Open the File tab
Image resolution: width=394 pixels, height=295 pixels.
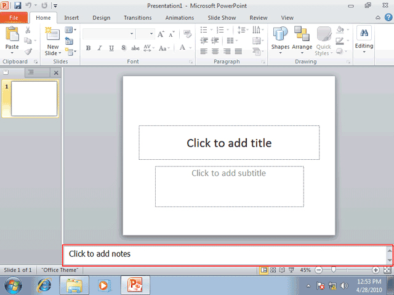point(14,18)
